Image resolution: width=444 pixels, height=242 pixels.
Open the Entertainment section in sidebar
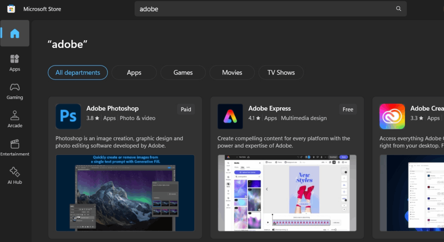pos(15,148)
